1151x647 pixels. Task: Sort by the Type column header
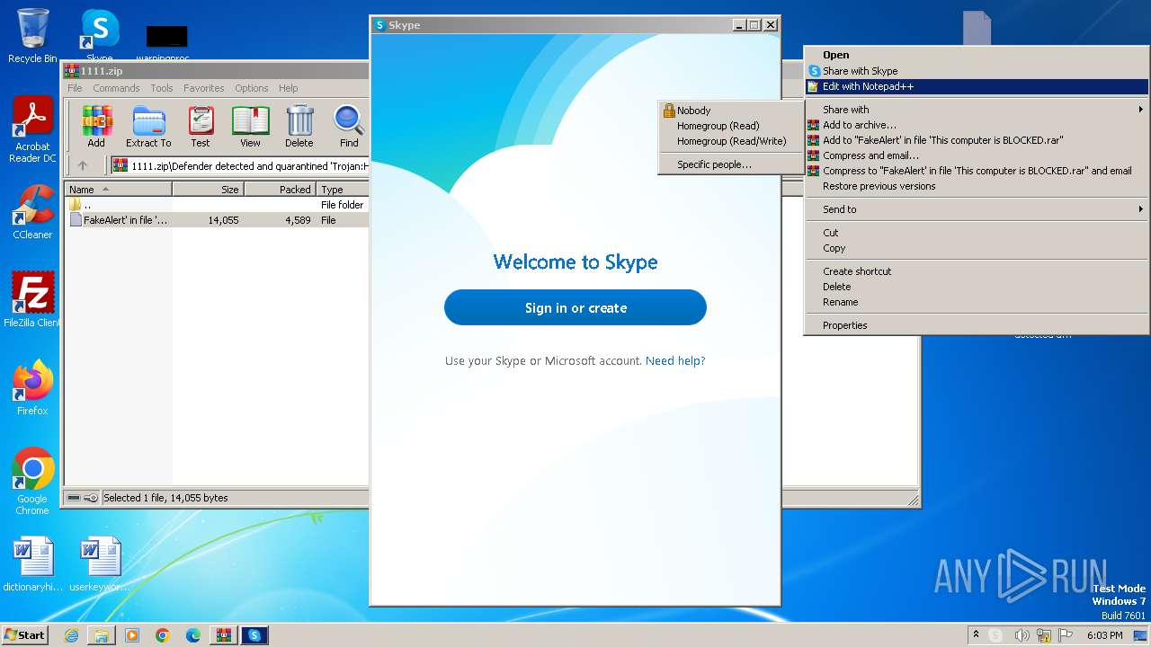[x=343, y=190]
